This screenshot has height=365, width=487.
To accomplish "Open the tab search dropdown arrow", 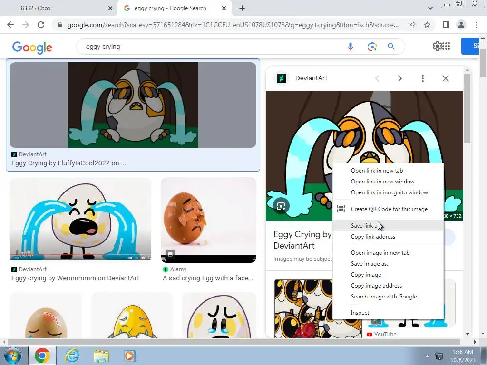I will 430,8.
